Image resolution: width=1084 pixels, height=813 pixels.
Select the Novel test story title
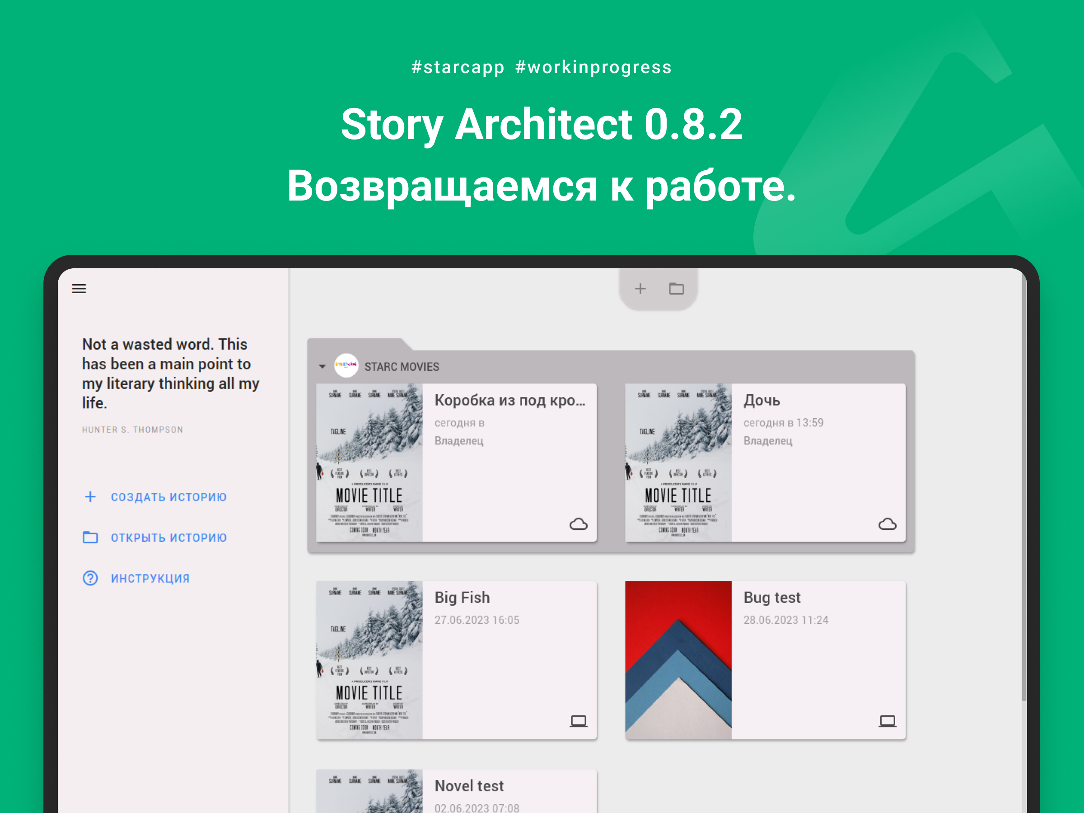point(469,785)
